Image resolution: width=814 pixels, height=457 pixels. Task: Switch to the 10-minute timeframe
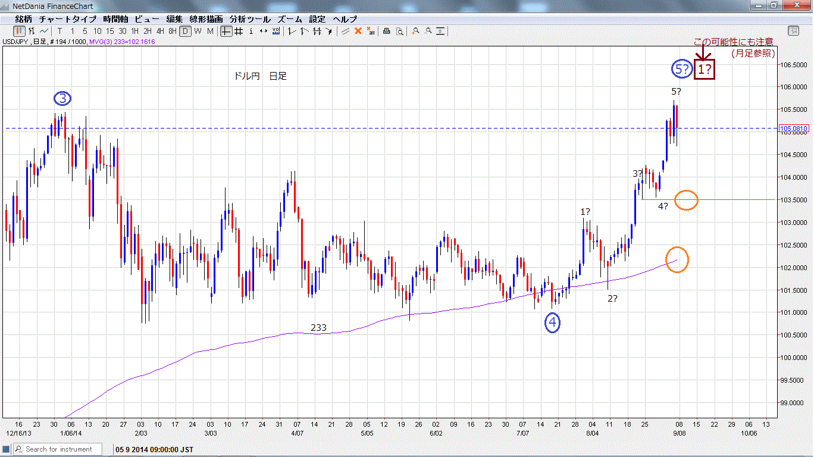click(97, 31)
